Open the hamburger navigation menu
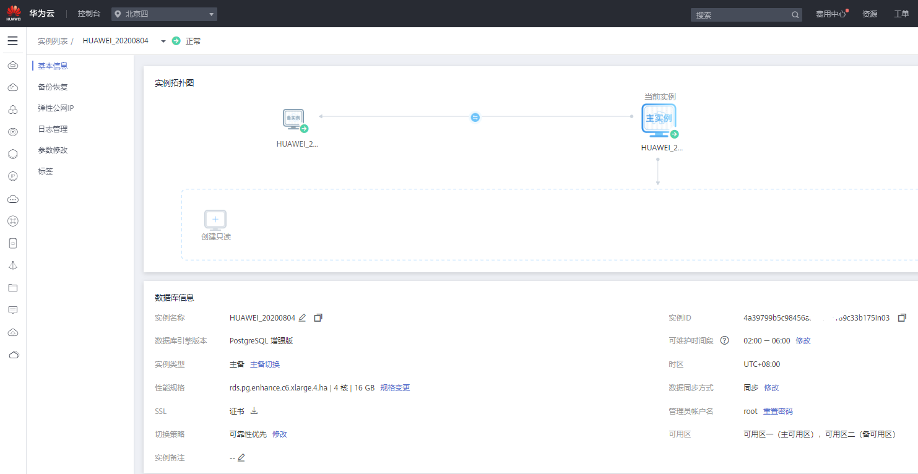 point(12,41)
